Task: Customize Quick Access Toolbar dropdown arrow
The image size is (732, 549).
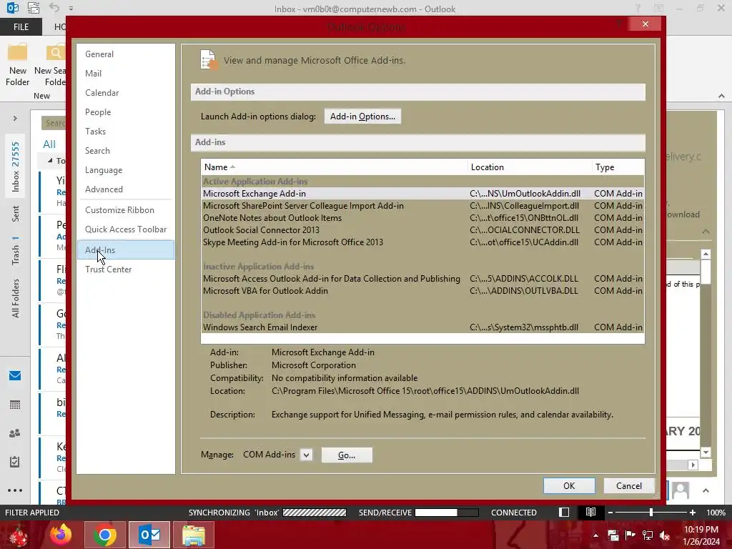Action: 71,9
